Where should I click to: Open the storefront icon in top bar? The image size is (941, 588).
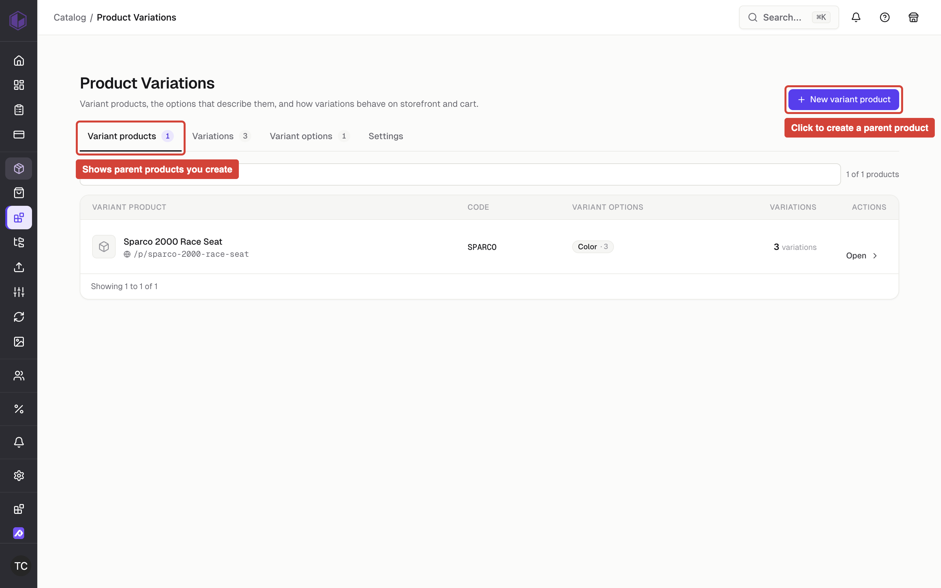point(914,18)
